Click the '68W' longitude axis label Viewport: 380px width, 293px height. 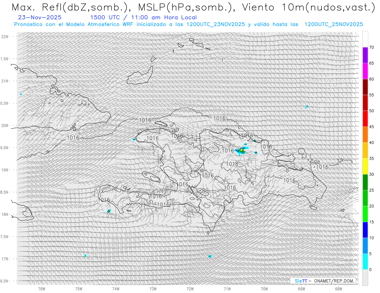[x=338, y=289]
